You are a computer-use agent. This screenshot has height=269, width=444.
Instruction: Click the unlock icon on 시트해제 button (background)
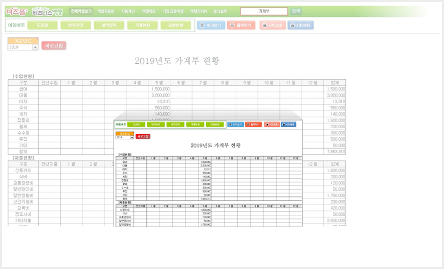tap(293, 25)
